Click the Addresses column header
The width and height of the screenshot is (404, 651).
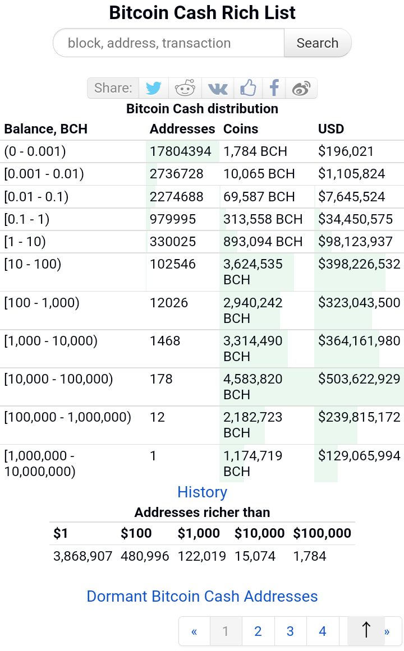pyautogui.click(x=182, y=129)
